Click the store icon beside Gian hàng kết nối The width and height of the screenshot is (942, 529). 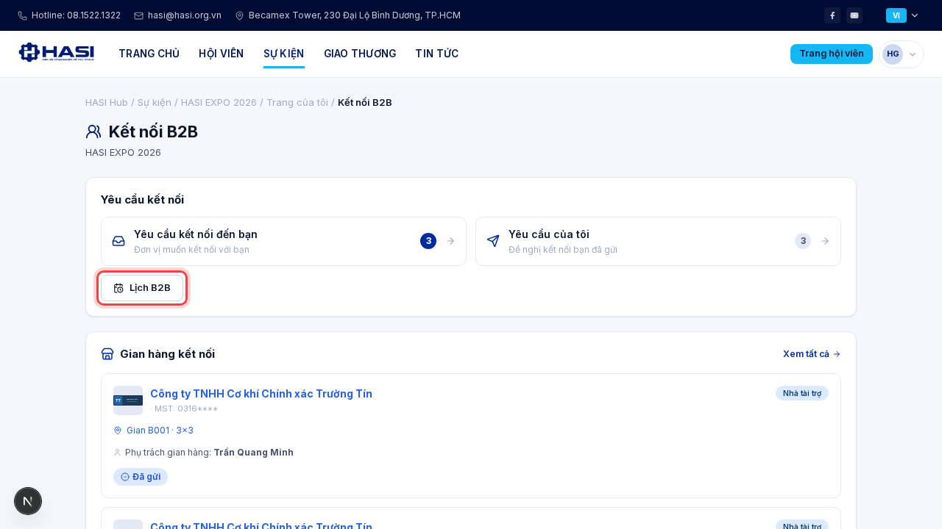tap(107, 354)
